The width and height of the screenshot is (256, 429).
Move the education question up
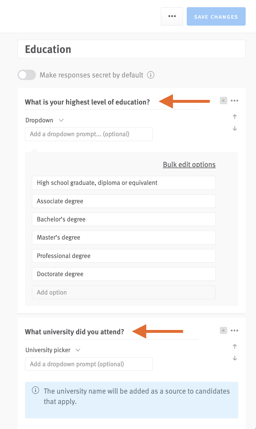235,117
